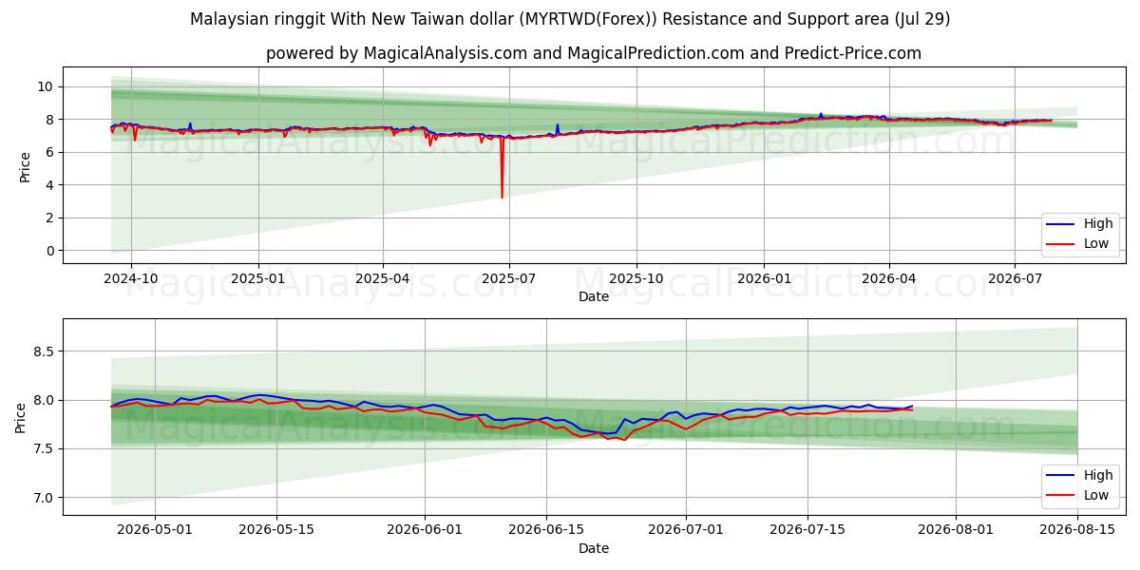
Task: Click the bottom chart 'Price' axis label
Action: (21, 417)
